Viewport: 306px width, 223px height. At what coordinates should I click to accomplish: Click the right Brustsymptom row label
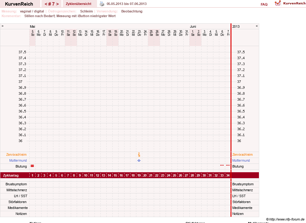click(x=243, y=184)
